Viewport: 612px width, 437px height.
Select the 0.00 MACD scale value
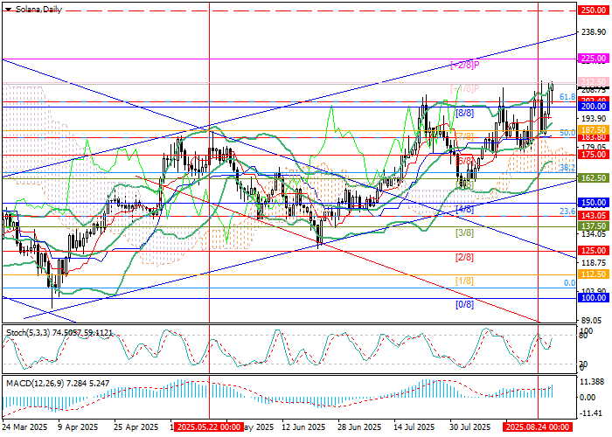[x=588, y=398]
